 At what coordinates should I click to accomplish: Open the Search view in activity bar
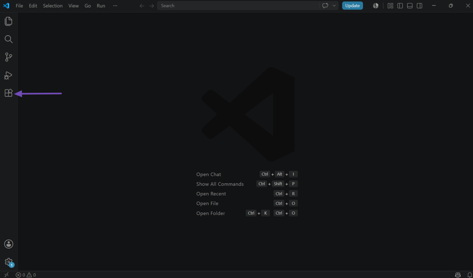coord(8,39)
